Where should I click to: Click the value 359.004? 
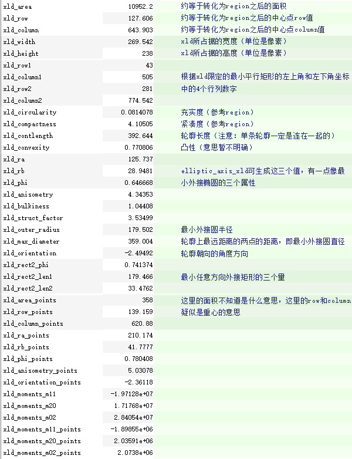coord(140,241)
